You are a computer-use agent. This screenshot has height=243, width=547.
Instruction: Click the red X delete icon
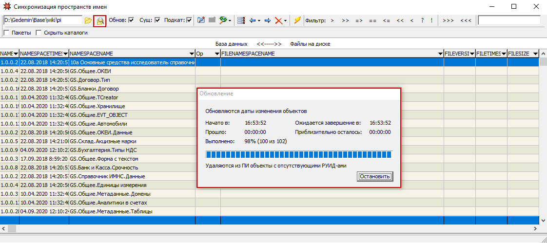pos(278,20)
